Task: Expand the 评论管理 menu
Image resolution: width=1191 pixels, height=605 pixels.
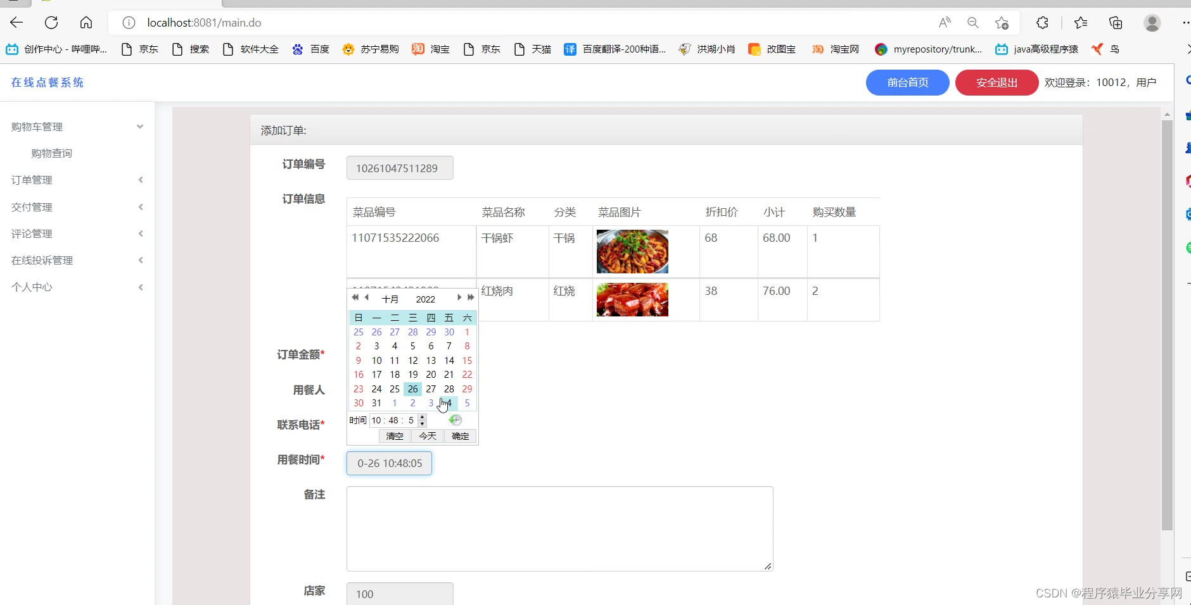Action: (x=77, y=234)
